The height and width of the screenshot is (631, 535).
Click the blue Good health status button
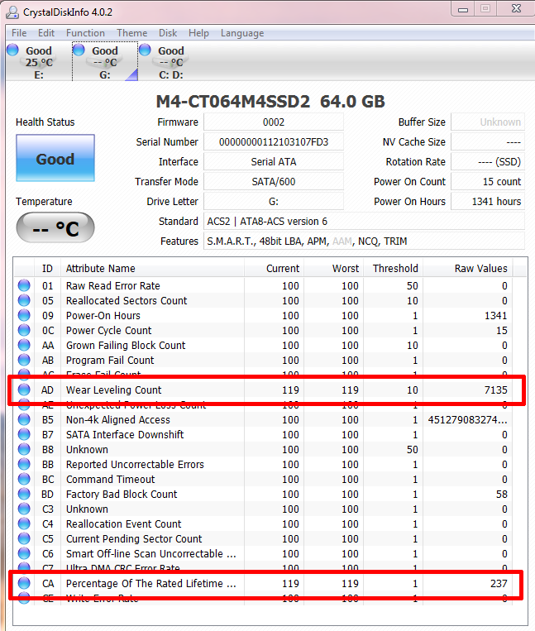(x=55, y=158)
